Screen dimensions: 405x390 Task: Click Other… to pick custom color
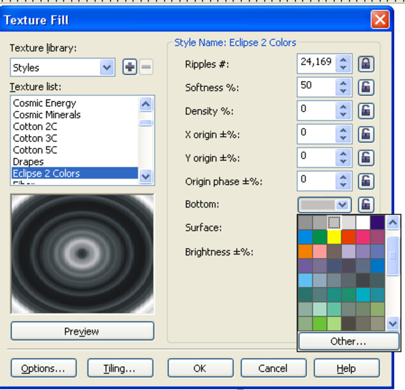coord(348,341)
